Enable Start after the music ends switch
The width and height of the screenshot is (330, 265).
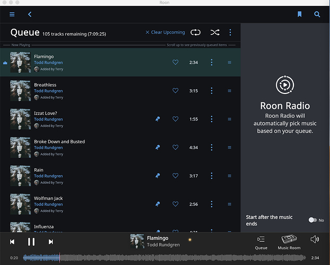coord(312,220)
